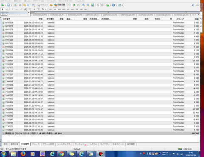204x157 pixels.
Task: Click the 新規注文 new order button
Action: (x=42, y=5)
